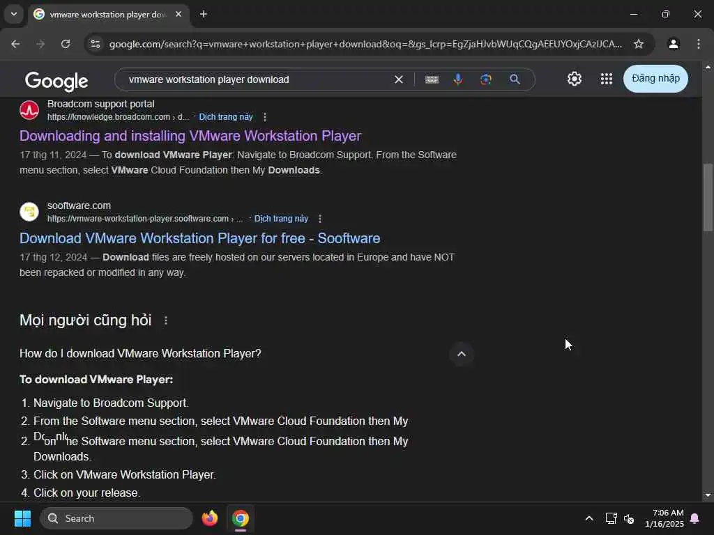Open the clock and date panel
The height and width of the screenshot is (535, 714).
664,518
